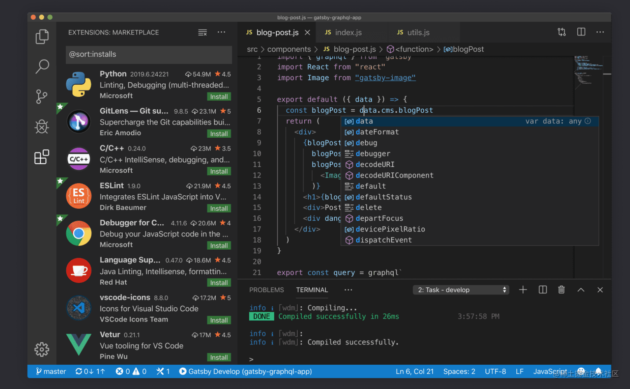
Task: Open a new terminal with the plus icon
Action: 523,289
